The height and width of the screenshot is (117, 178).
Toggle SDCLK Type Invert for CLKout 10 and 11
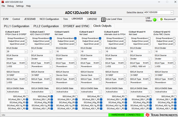coord(150,79)
